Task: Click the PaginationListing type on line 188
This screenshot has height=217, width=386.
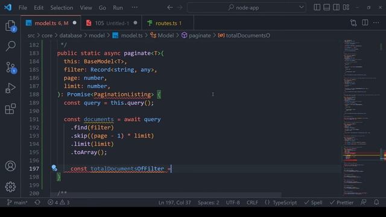Action: (122, 95)
